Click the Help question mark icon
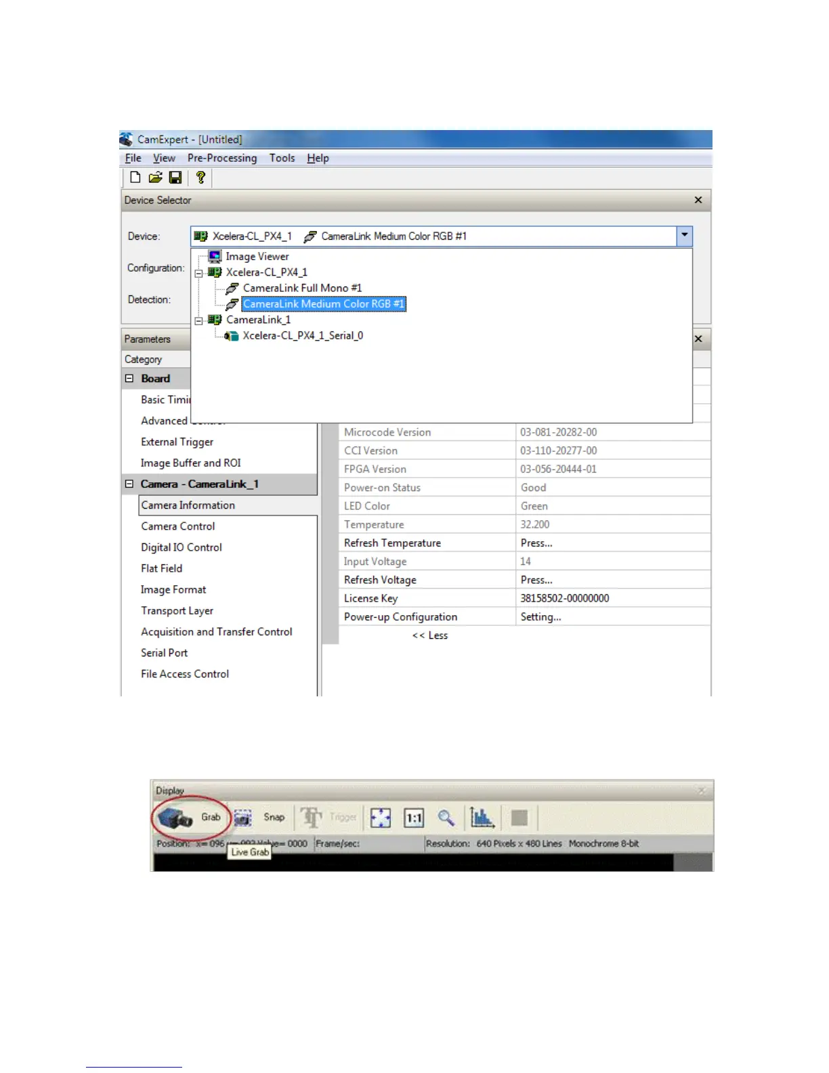 point(200,177)
